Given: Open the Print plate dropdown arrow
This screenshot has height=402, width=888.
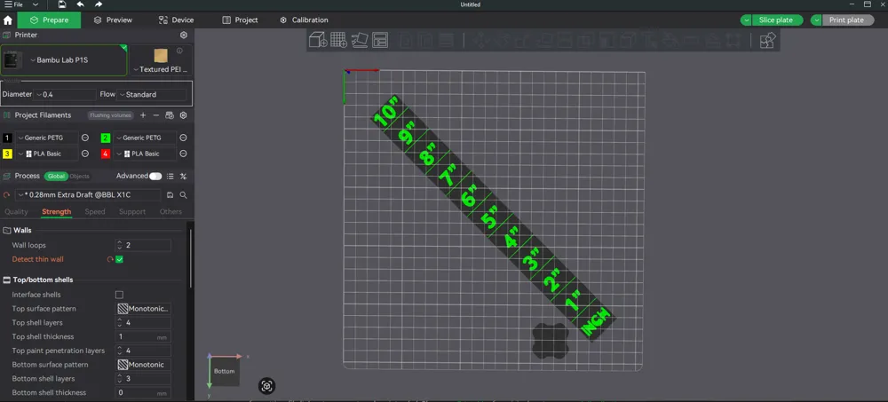Looking at the screenshot, I should (x=817, y=20).
